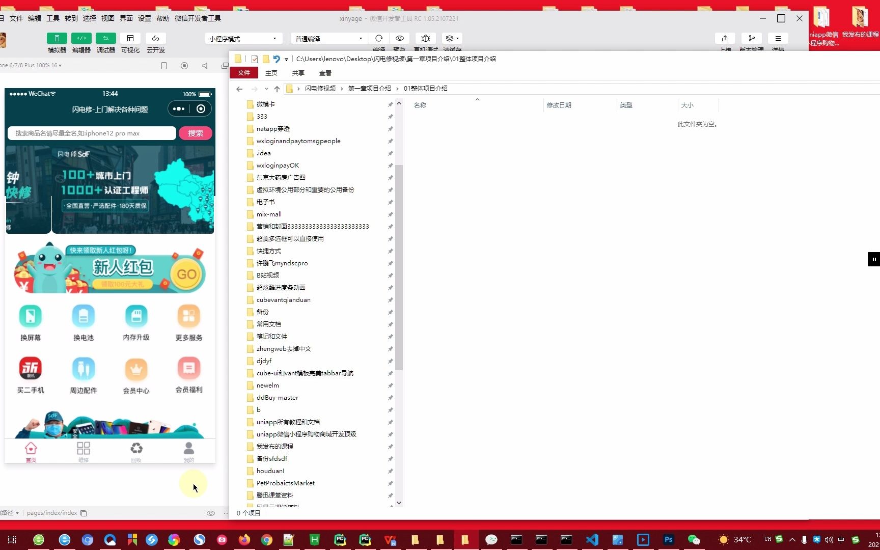Viewport: 880px width, 550px height.
Task: Click the mini program capsule three-dots button
Action: pyautogui.click(x=179, y=108)
